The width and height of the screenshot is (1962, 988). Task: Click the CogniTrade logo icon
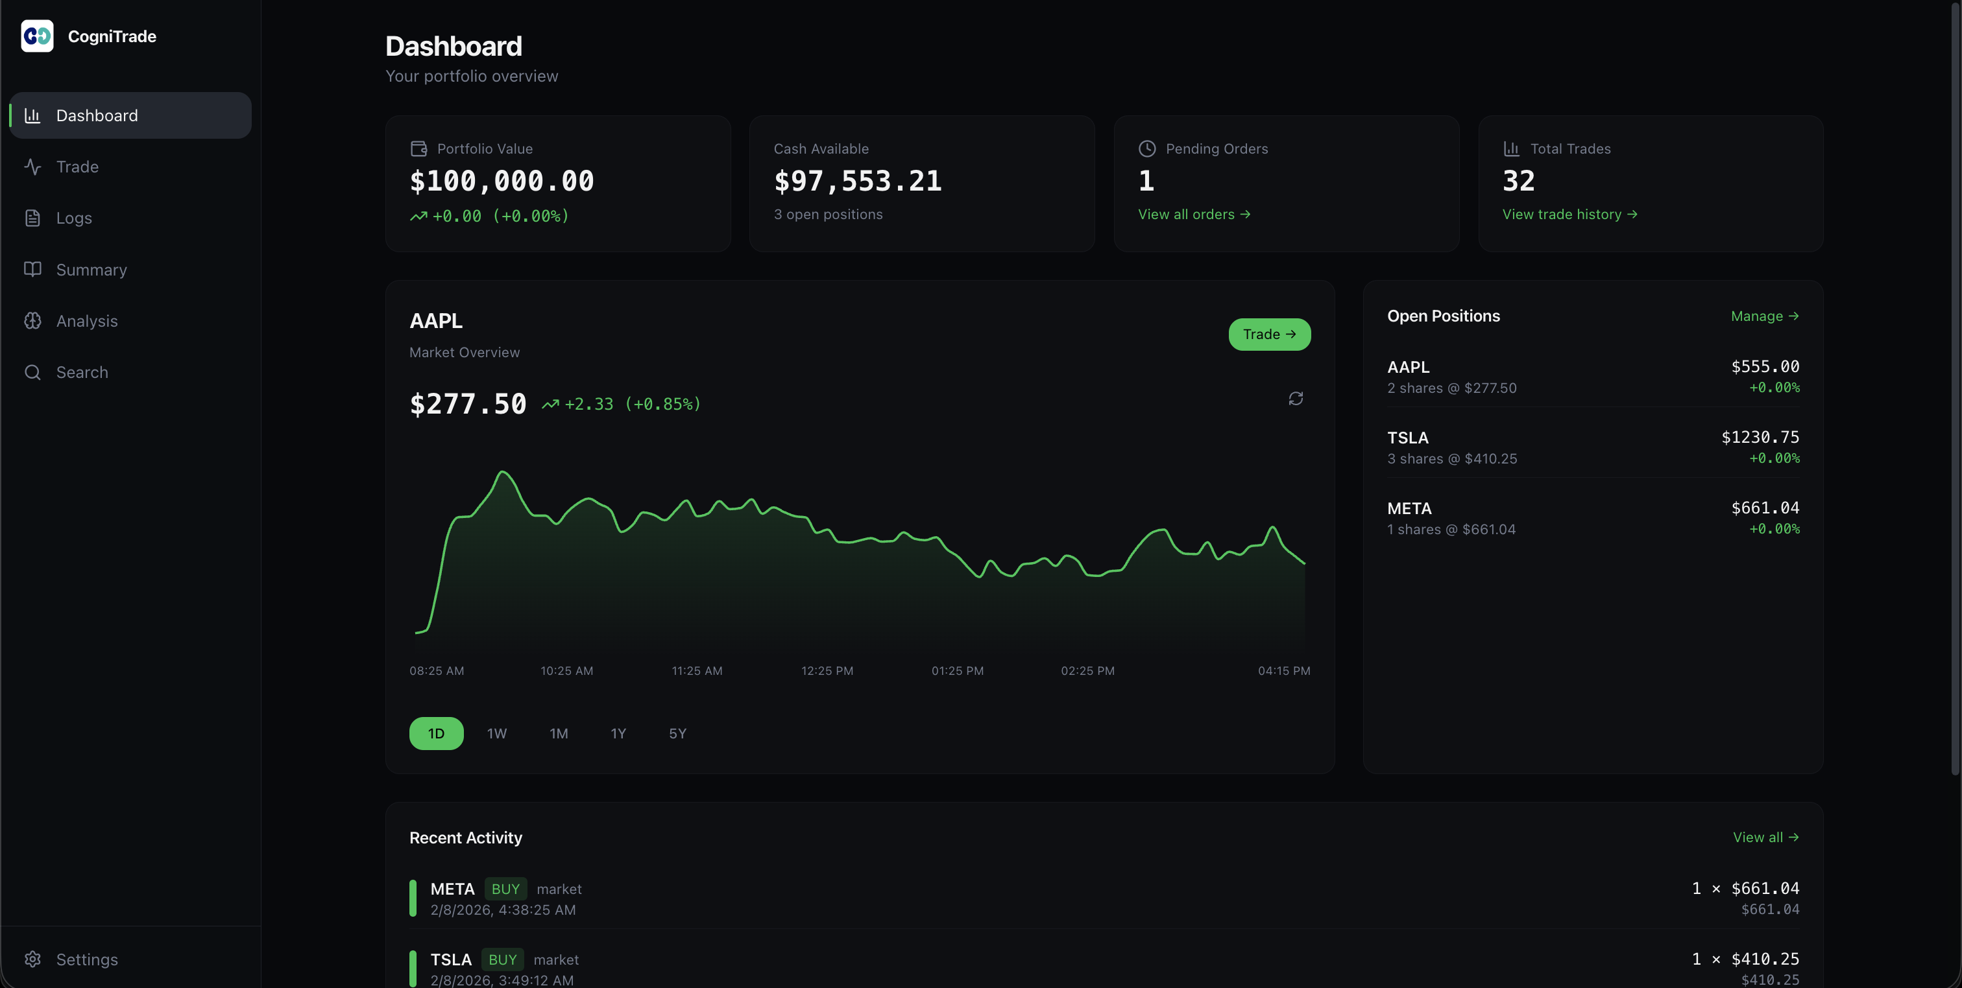click(x=36, y=36)
